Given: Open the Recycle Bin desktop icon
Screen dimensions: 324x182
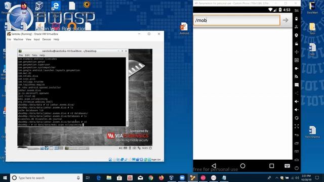Looking at the screenshot, I should tap(8, 8).
